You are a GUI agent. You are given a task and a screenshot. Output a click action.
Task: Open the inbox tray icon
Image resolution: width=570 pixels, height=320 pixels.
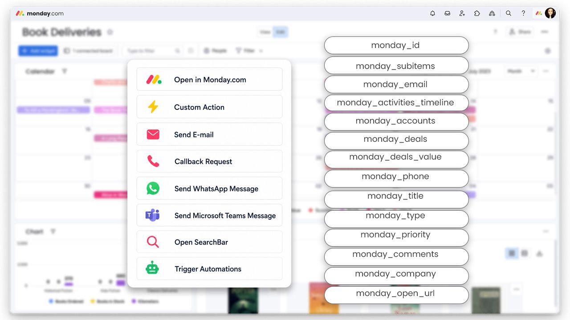pyautogui.click(x=447, y=13)
